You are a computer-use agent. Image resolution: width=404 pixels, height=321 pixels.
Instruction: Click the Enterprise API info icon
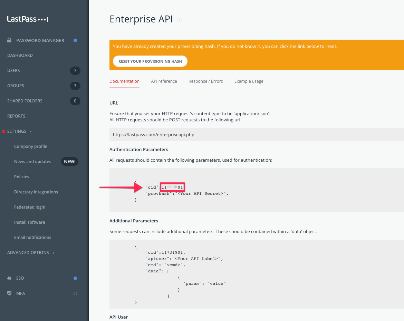point(179,20)
